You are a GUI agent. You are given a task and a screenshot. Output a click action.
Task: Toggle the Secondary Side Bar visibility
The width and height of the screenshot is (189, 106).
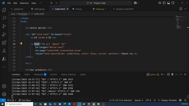tap(173, 3)
